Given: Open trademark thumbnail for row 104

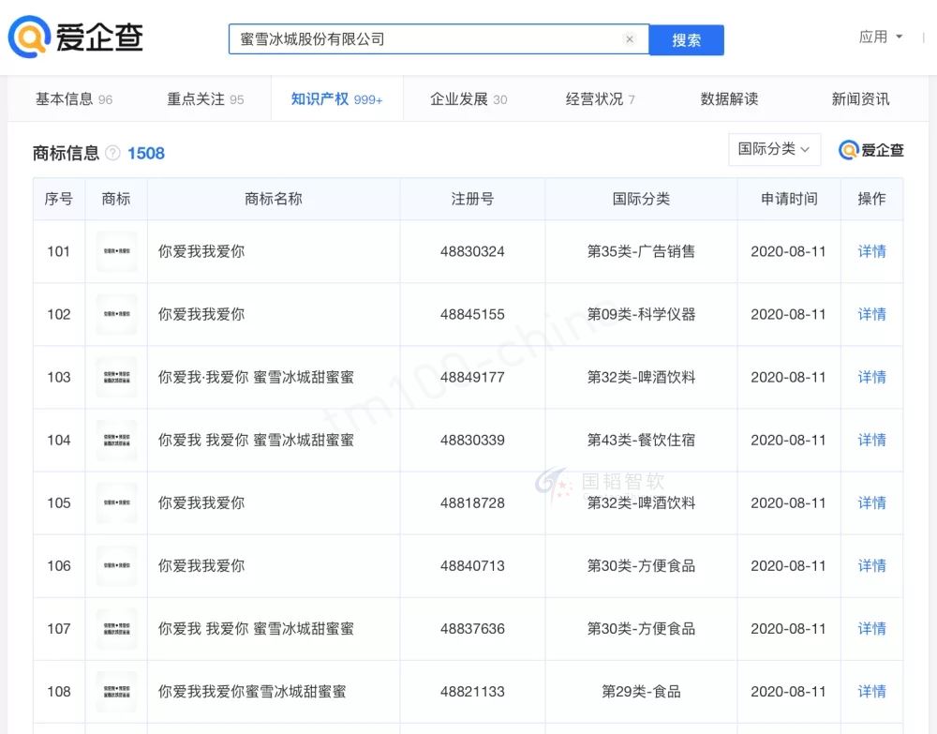Looking at the screenshot, I should pos(116,440).
